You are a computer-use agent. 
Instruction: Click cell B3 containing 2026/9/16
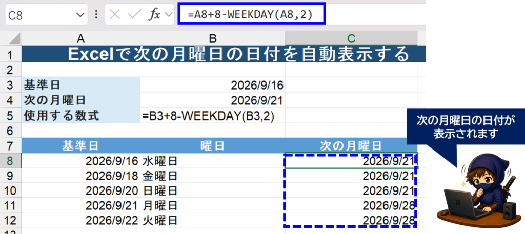tap(213, 85)
